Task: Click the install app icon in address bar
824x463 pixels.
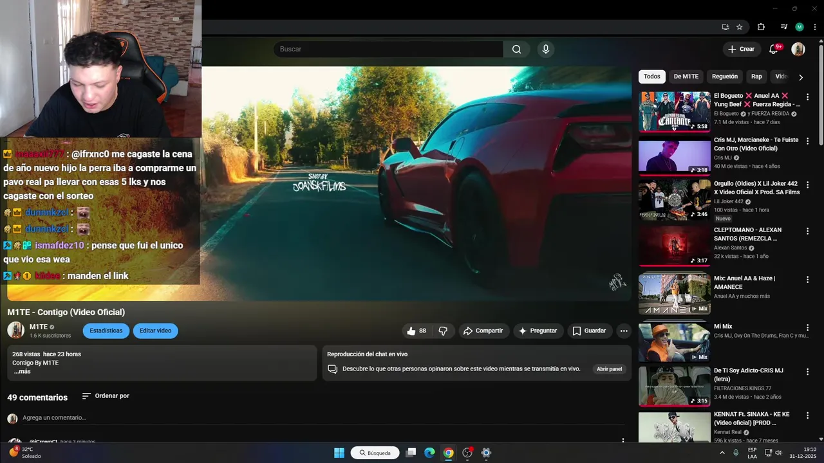Action: tap(726, 27)
